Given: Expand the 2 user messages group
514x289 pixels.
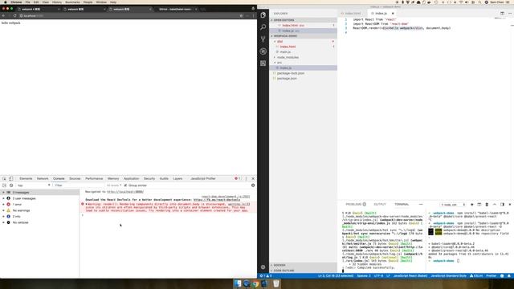Looking at the screenshot, I should pos(3,198).
